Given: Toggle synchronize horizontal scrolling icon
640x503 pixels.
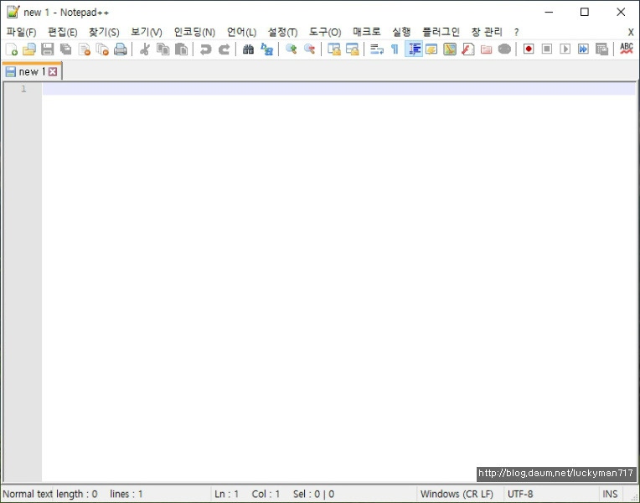Looking at the screenshot, I should [x=352, y=49].
